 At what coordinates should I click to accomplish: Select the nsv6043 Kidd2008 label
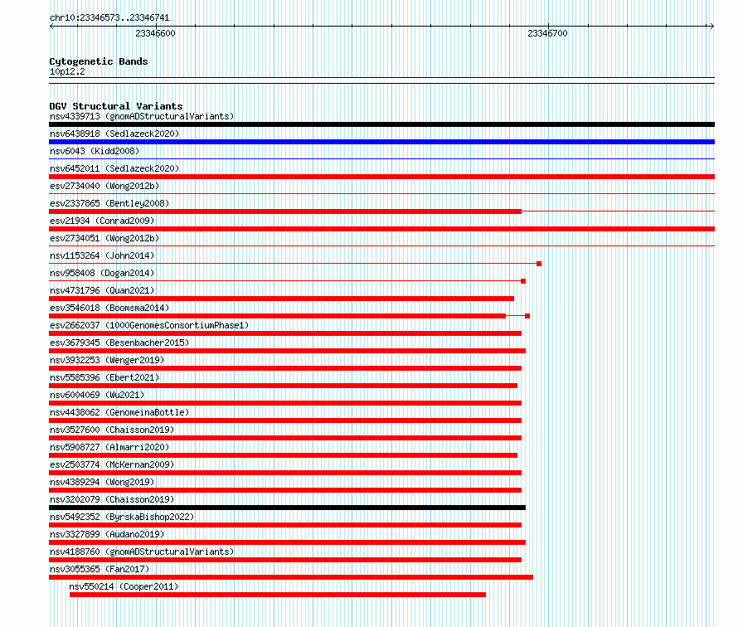[x=95, y=151]
